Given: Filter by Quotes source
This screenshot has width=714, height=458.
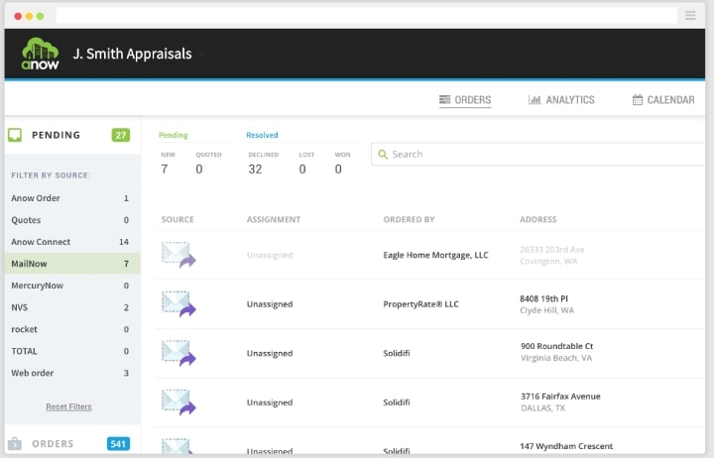Looking at the screenshot, I should (x=72, y=220).
